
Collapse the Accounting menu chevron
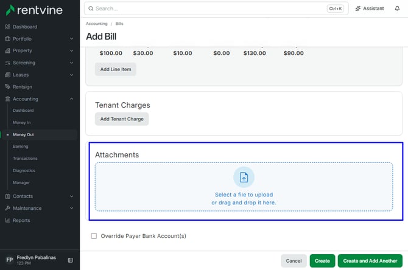click(x=72, y=99)
